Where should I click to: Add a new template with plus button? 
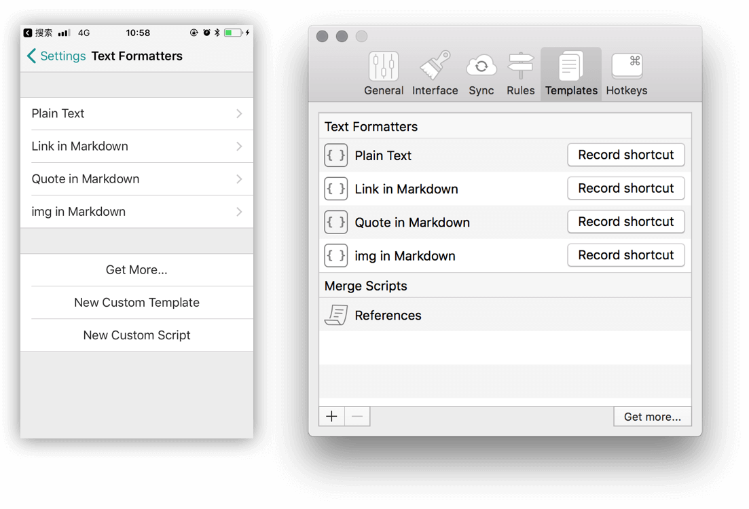tap(331, 417)
